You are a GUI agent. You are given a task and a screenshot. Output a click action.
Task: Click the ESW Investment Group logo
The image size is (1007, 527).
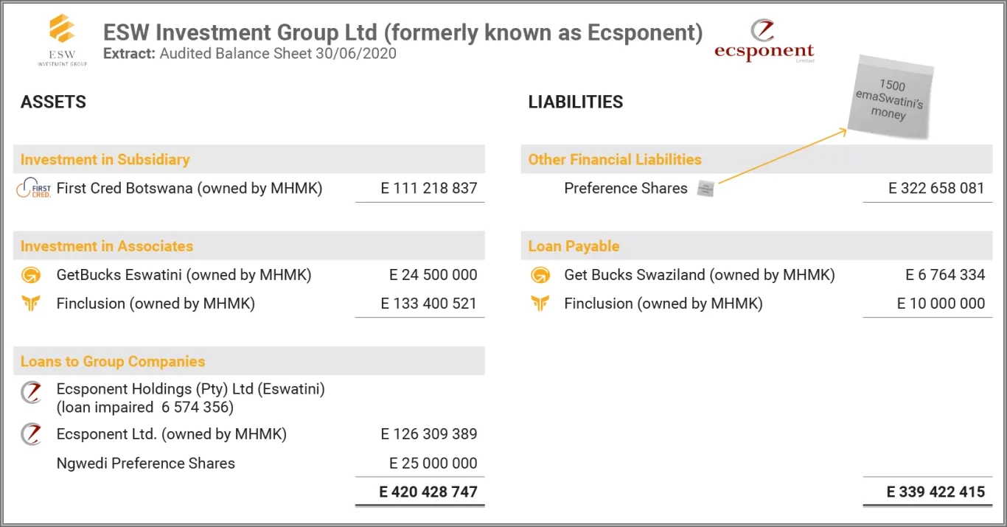click(62, 40)
